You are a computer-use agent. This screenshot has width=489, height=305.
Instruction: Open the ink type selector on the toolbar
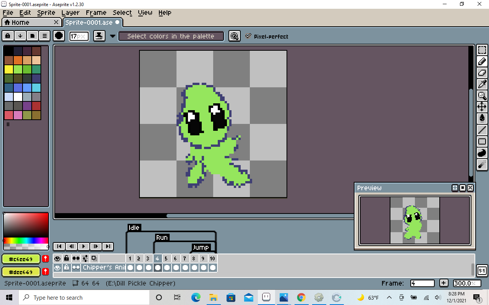(99, 36)
